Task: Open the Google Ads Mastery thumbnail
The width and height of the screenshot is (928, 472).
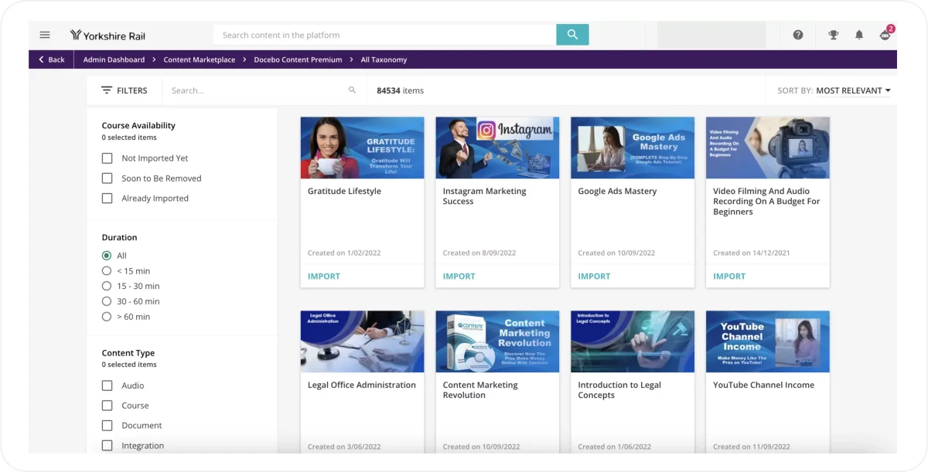Action: click(633, 148)
